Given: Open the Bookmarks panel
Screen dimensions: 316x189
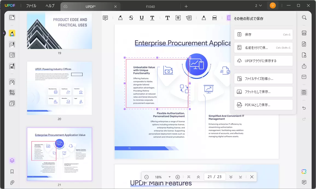Looking at the screenshot, I should click(12, 171).
